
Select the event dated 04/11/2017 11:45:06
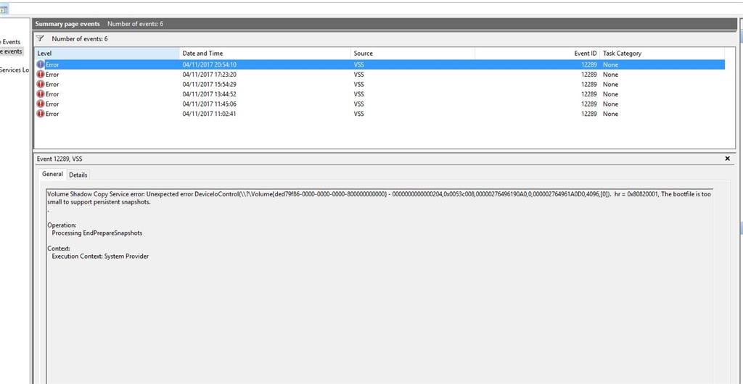point(379,104)
